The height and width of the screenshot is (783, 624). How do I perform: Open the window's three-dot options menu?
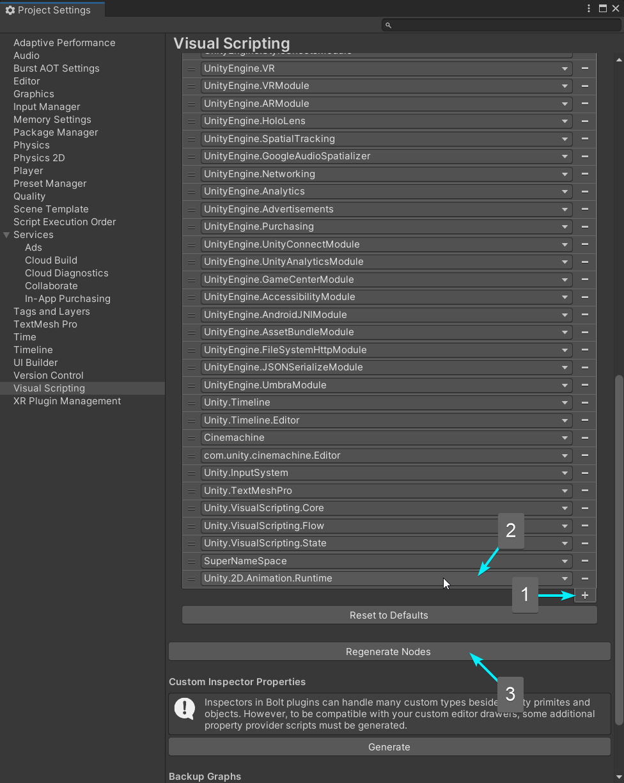tap(589, 8)
